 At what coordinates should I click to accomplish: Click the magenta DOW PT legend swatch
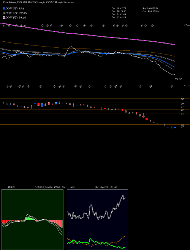click(x=4, y=17)
